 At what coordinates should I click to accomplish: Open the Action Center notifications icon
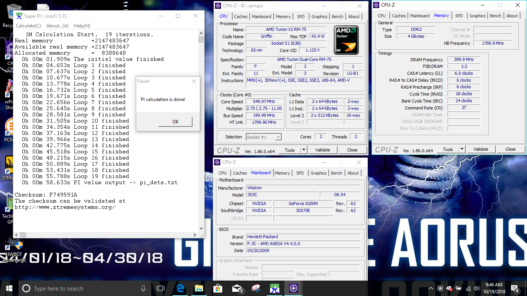515,288
